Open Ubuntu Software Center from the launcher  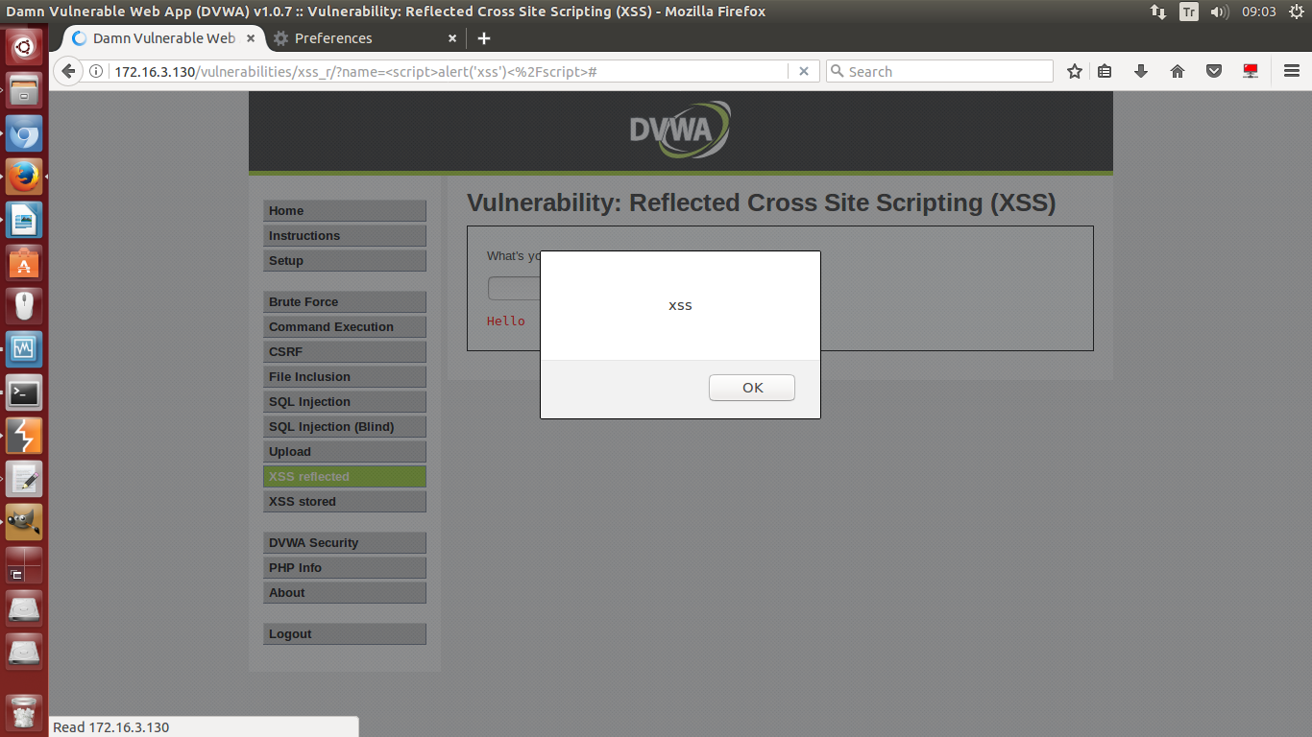tap(24, 263)
